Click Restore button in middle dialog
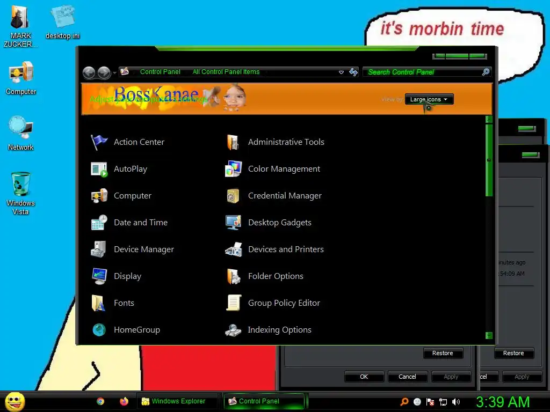 [x=443, y=353]
